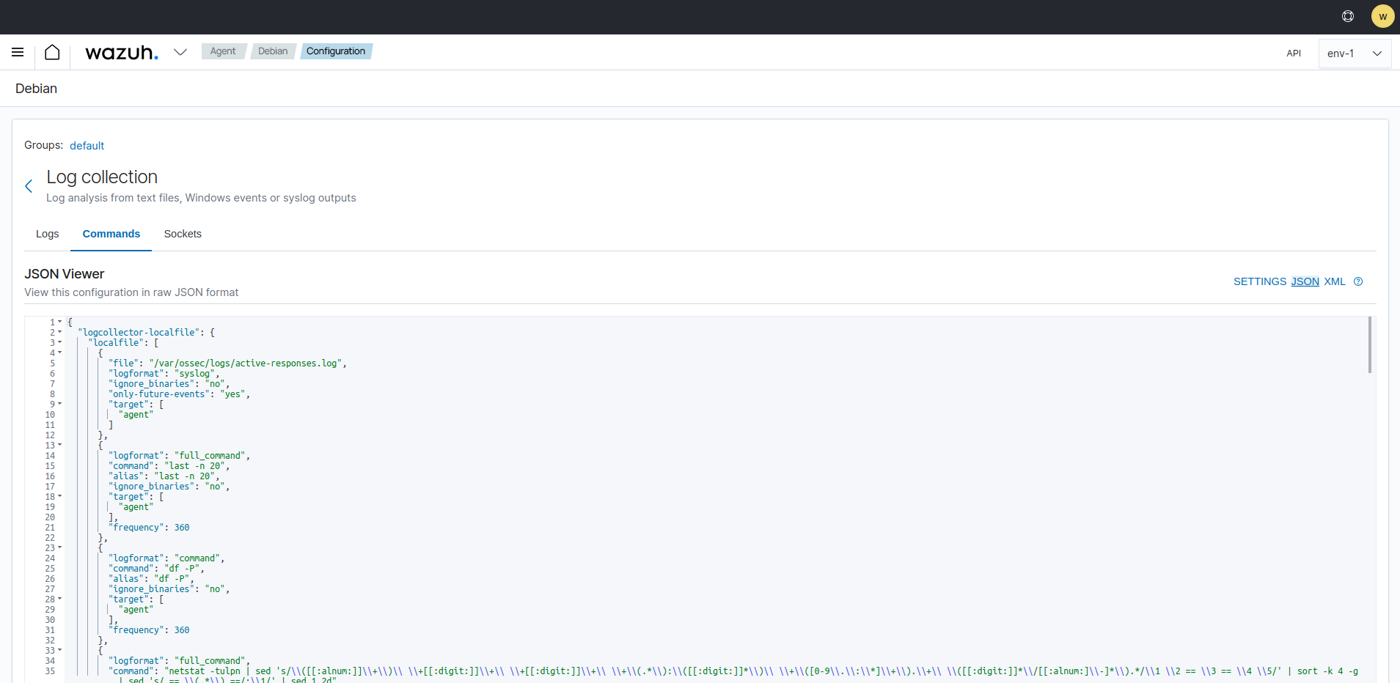This screenshot has height=683, width=1400.
Task: Collapse the target fold at line 28
Action: click(60, 599)
